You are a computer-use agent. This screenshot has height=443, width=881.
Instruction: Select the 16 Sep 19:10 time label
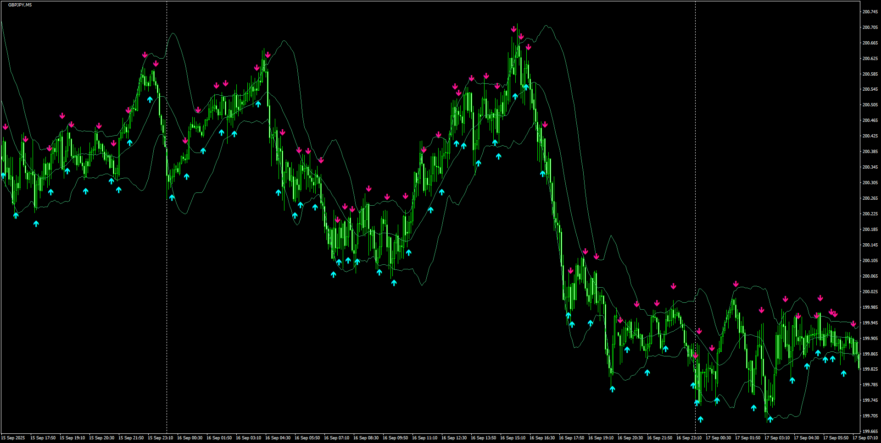tap(601, 438)
